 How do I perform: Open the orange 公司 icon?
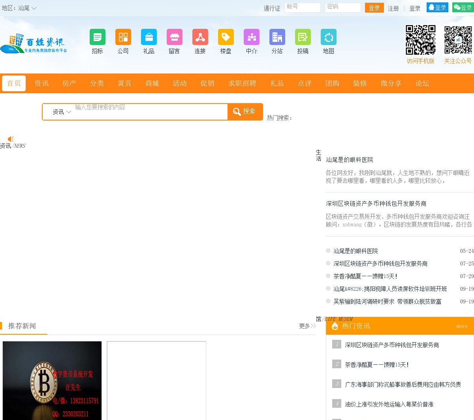tap(123, 38)
